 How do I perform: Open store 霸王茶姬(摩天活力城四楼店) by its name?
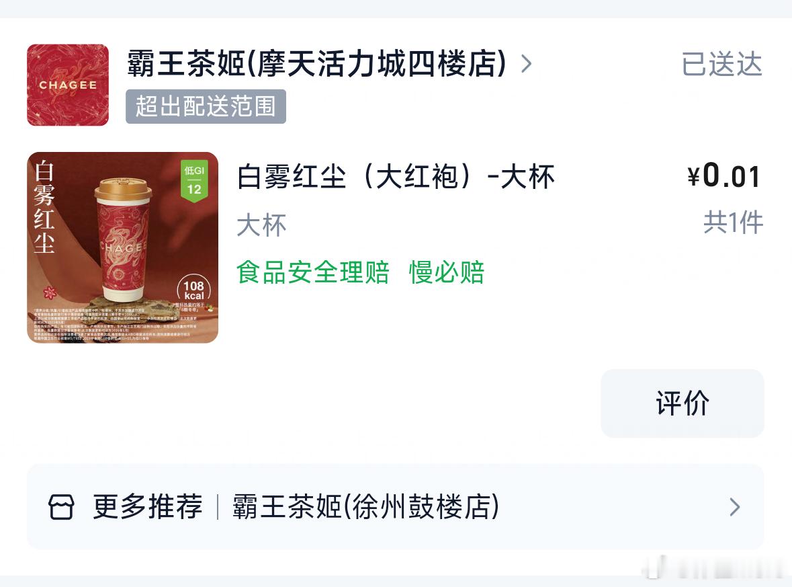point(316,64)
